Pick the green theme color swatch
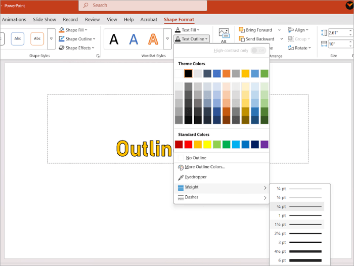This screenshot has width=354, height=266. tap(264, 73)
